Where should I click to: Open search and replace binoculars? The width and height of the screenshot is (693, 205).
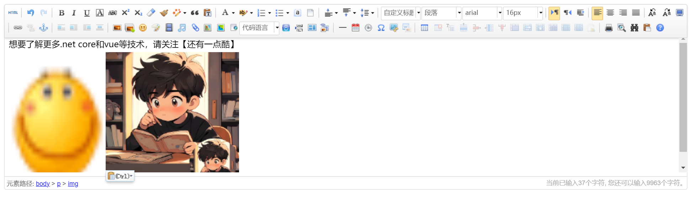[x=634, y=28]
